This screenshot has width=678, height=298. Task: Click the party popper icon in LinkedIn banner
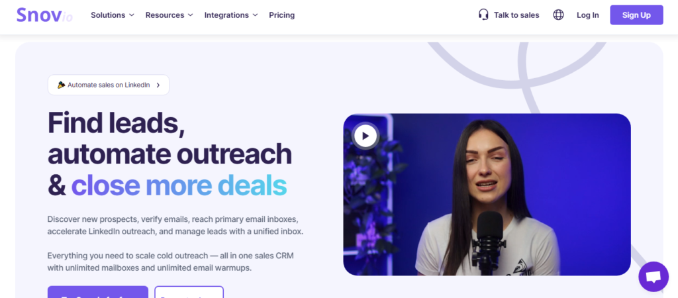pos(62,85)
